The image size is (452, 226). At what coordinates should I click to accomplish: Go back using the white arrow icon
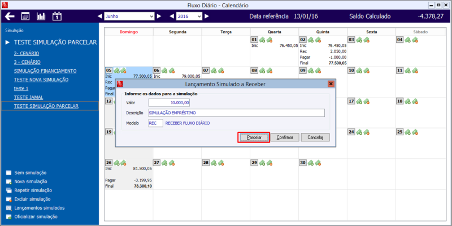click(x=10, y=16)
